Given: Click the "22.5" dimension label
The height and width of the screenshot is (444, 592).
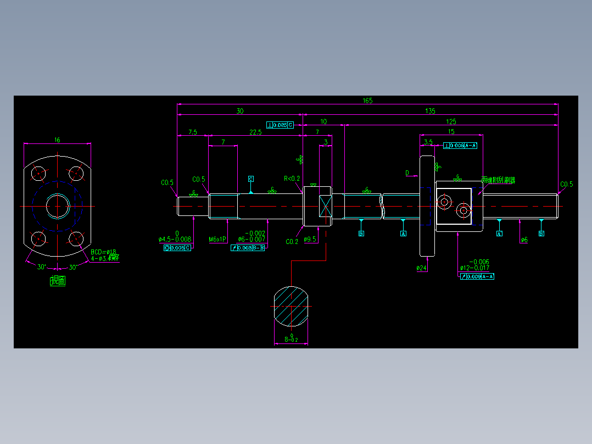Looking at the screenshot, I should click(x=255, y=132).
